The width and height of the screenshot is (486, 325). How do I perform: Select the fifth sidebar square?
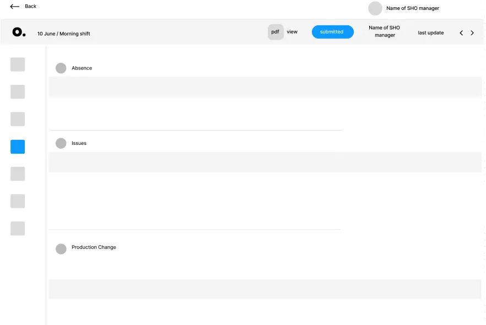pos(18,174)
